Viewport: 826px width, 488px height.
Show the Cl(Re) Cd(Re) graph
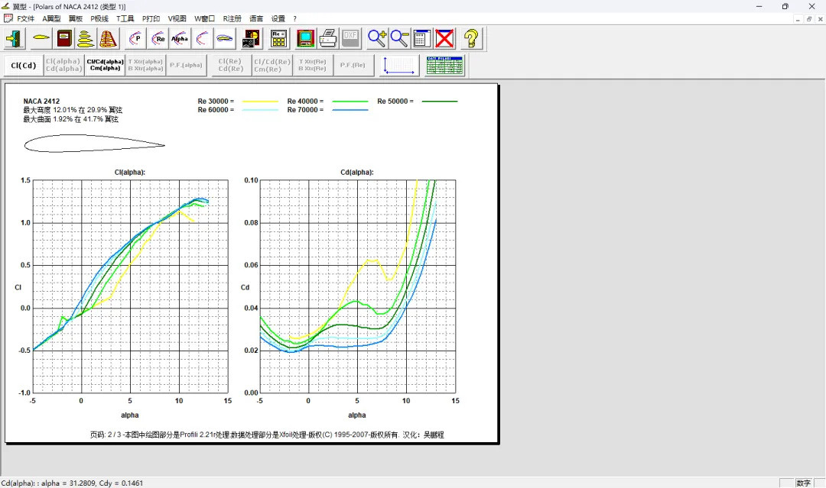click(231, 65)
